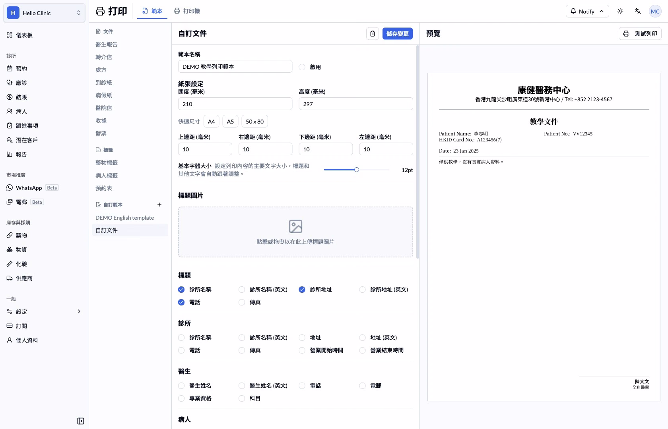Switch to the 範本 tab
Screen dimensions: 668x429
tap(152, 11)
